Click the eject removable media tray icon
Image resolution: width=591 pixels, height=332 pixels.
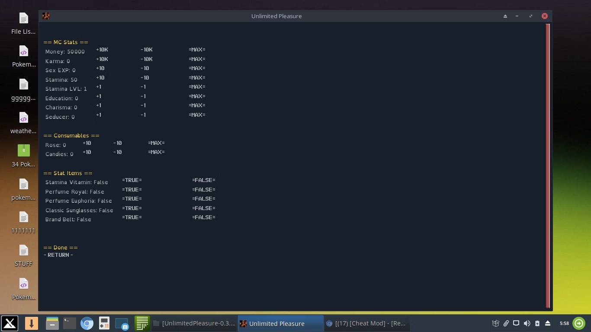[x=548, y=323]
